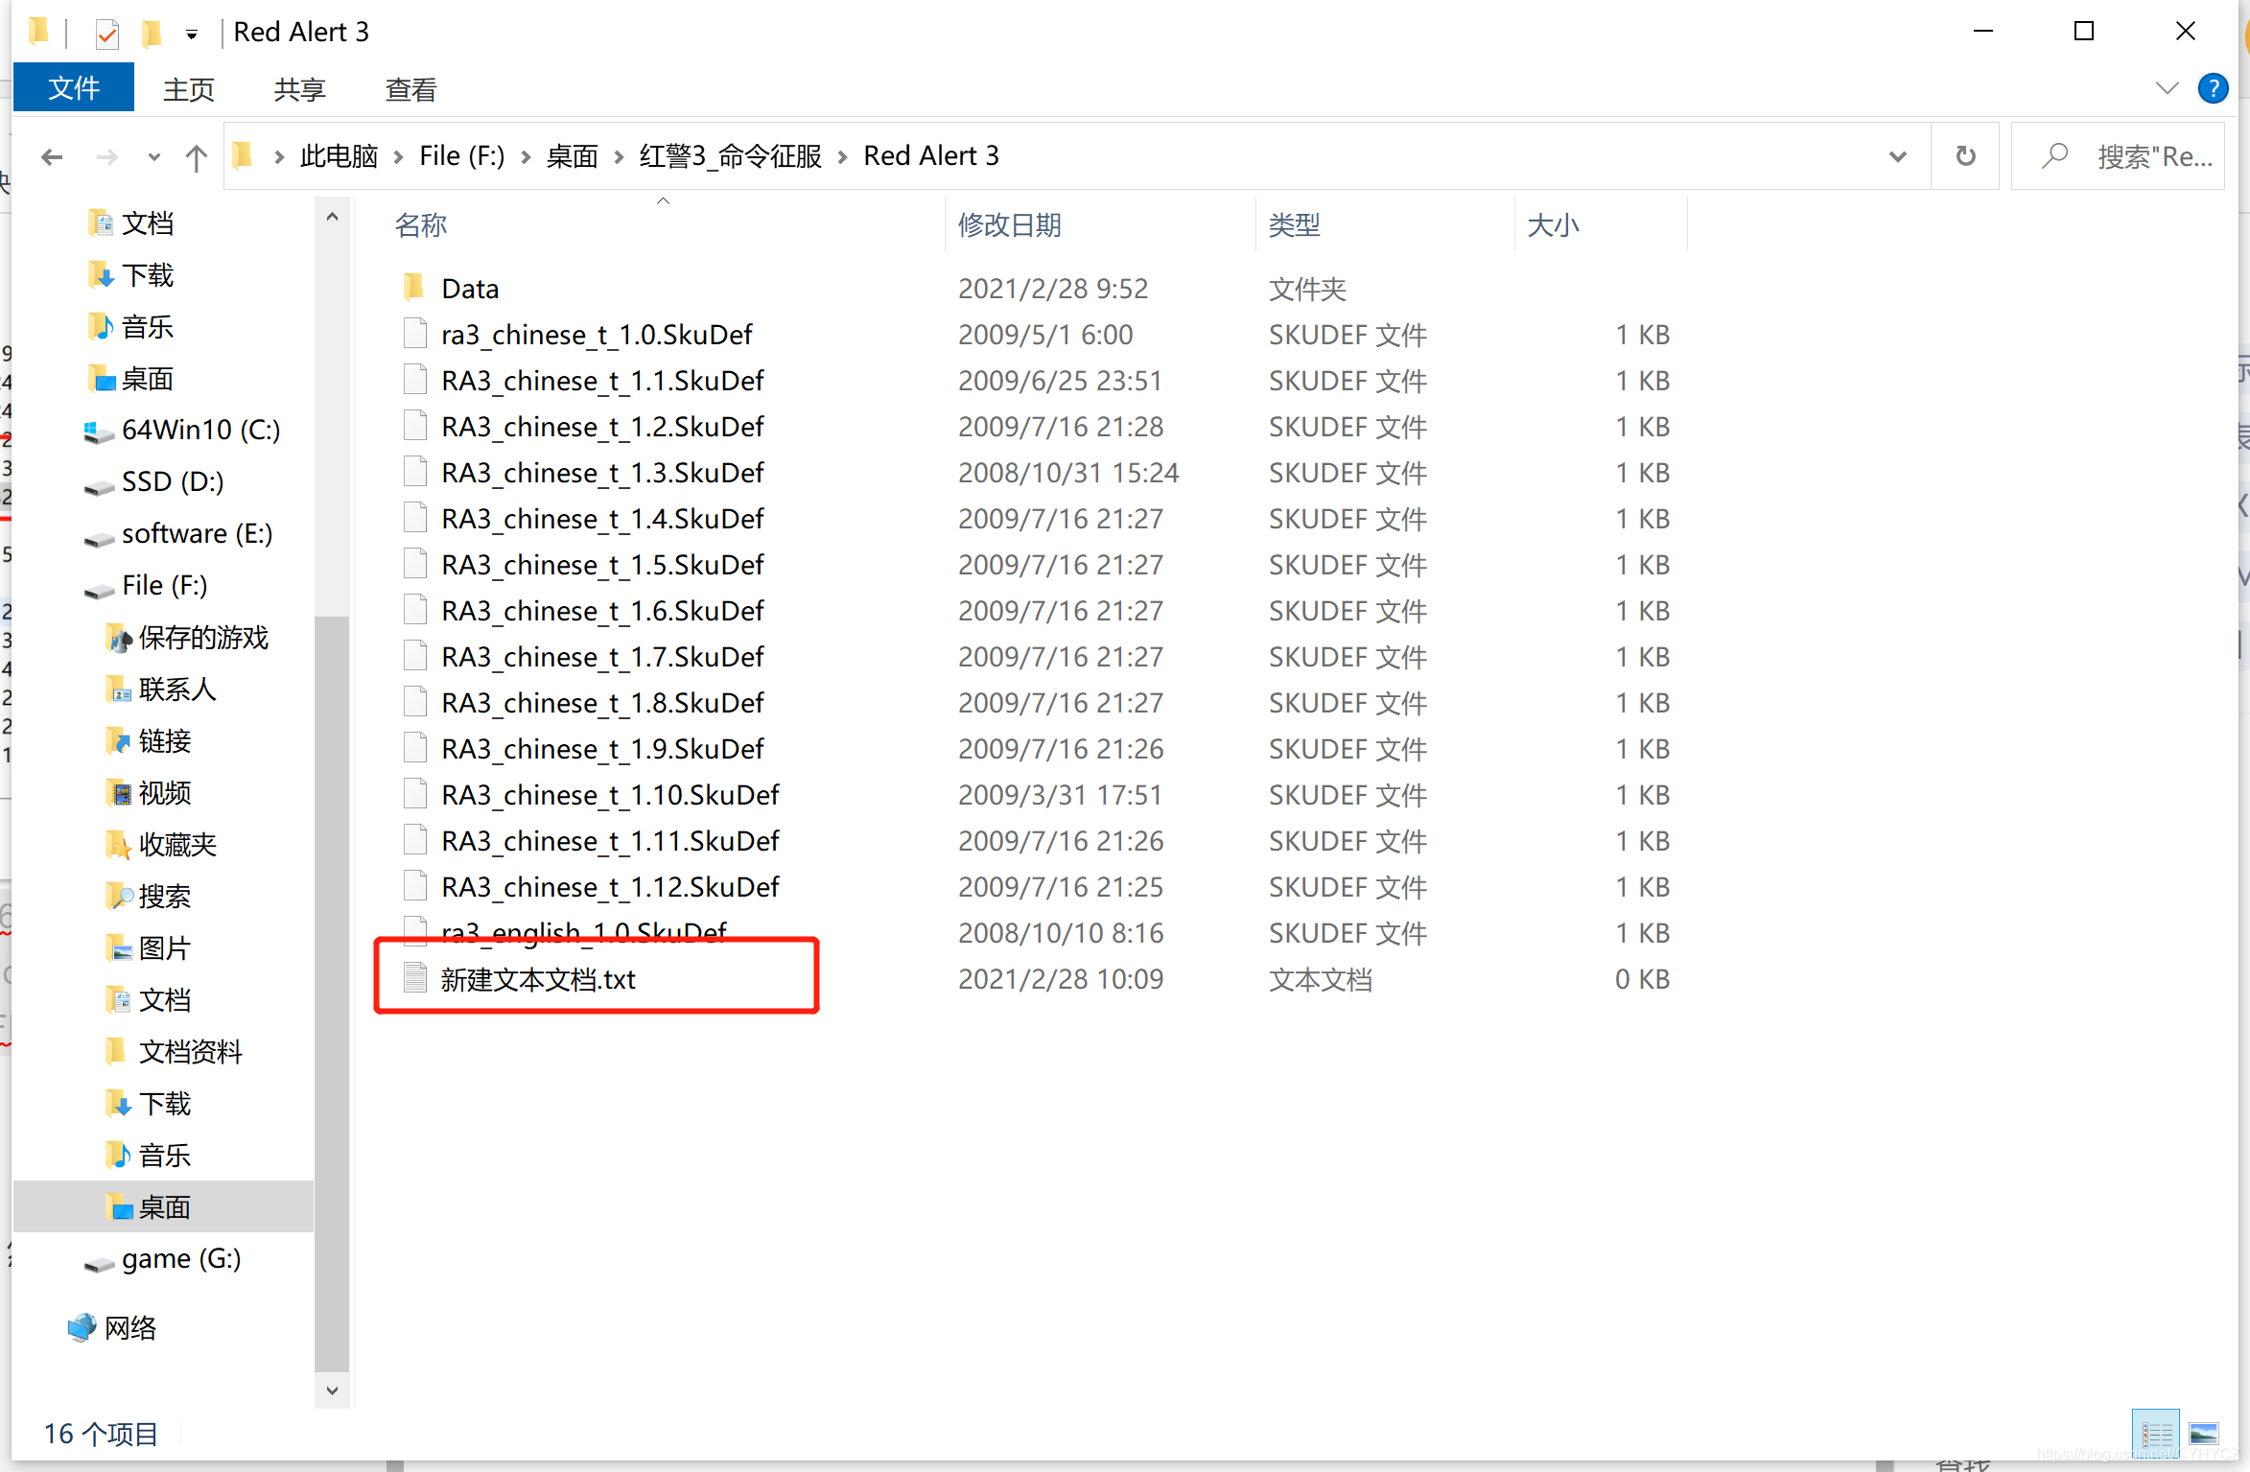The height and width of the screenshot is (1472, 2250).
Task: Open 图片 folder in sidebar
Action: 164,947
